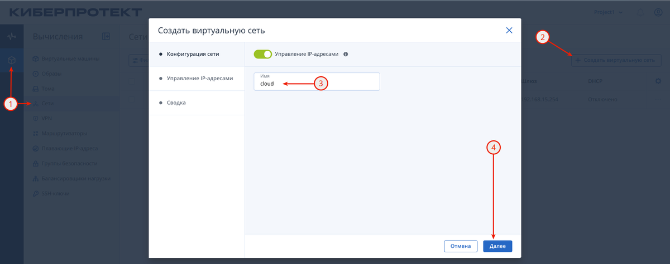
Task: Click the compute cube icon in left rail
Action: pos(12,60)
